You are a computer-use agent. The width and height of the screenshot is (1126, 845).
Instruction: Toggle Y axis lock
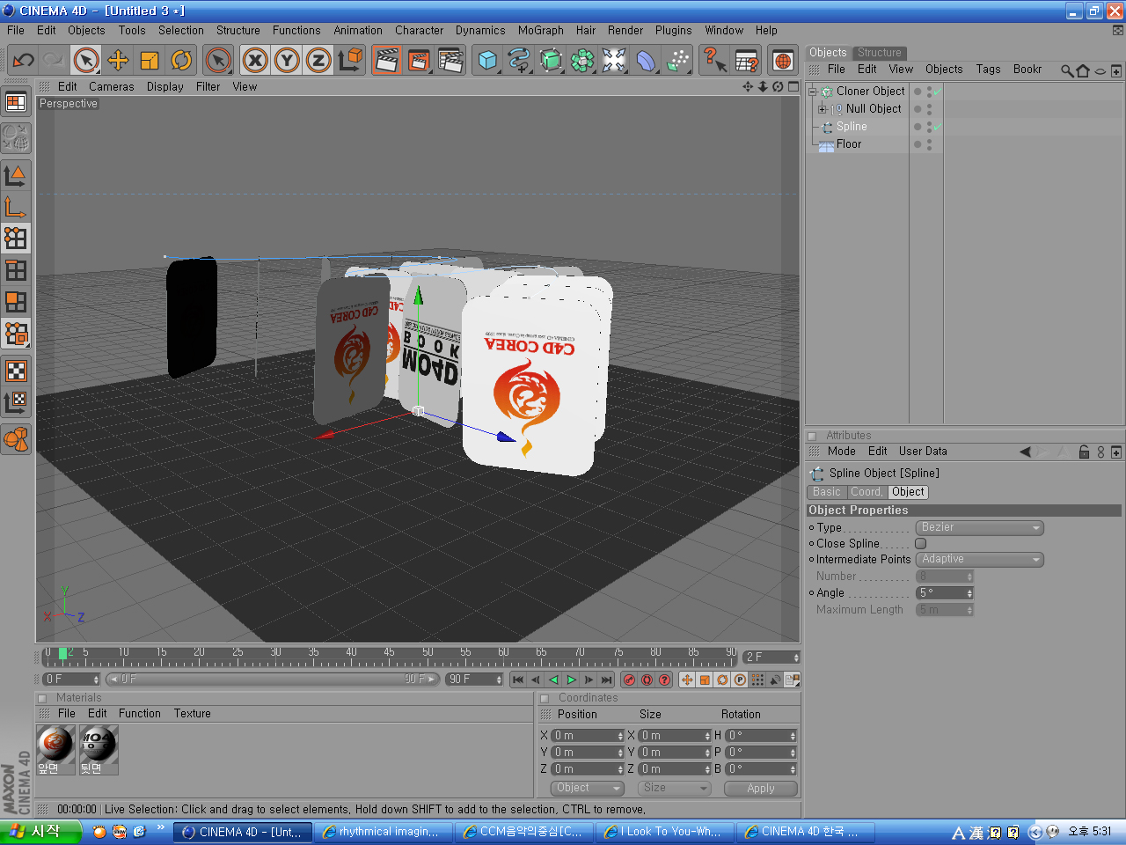click(287, 61)
